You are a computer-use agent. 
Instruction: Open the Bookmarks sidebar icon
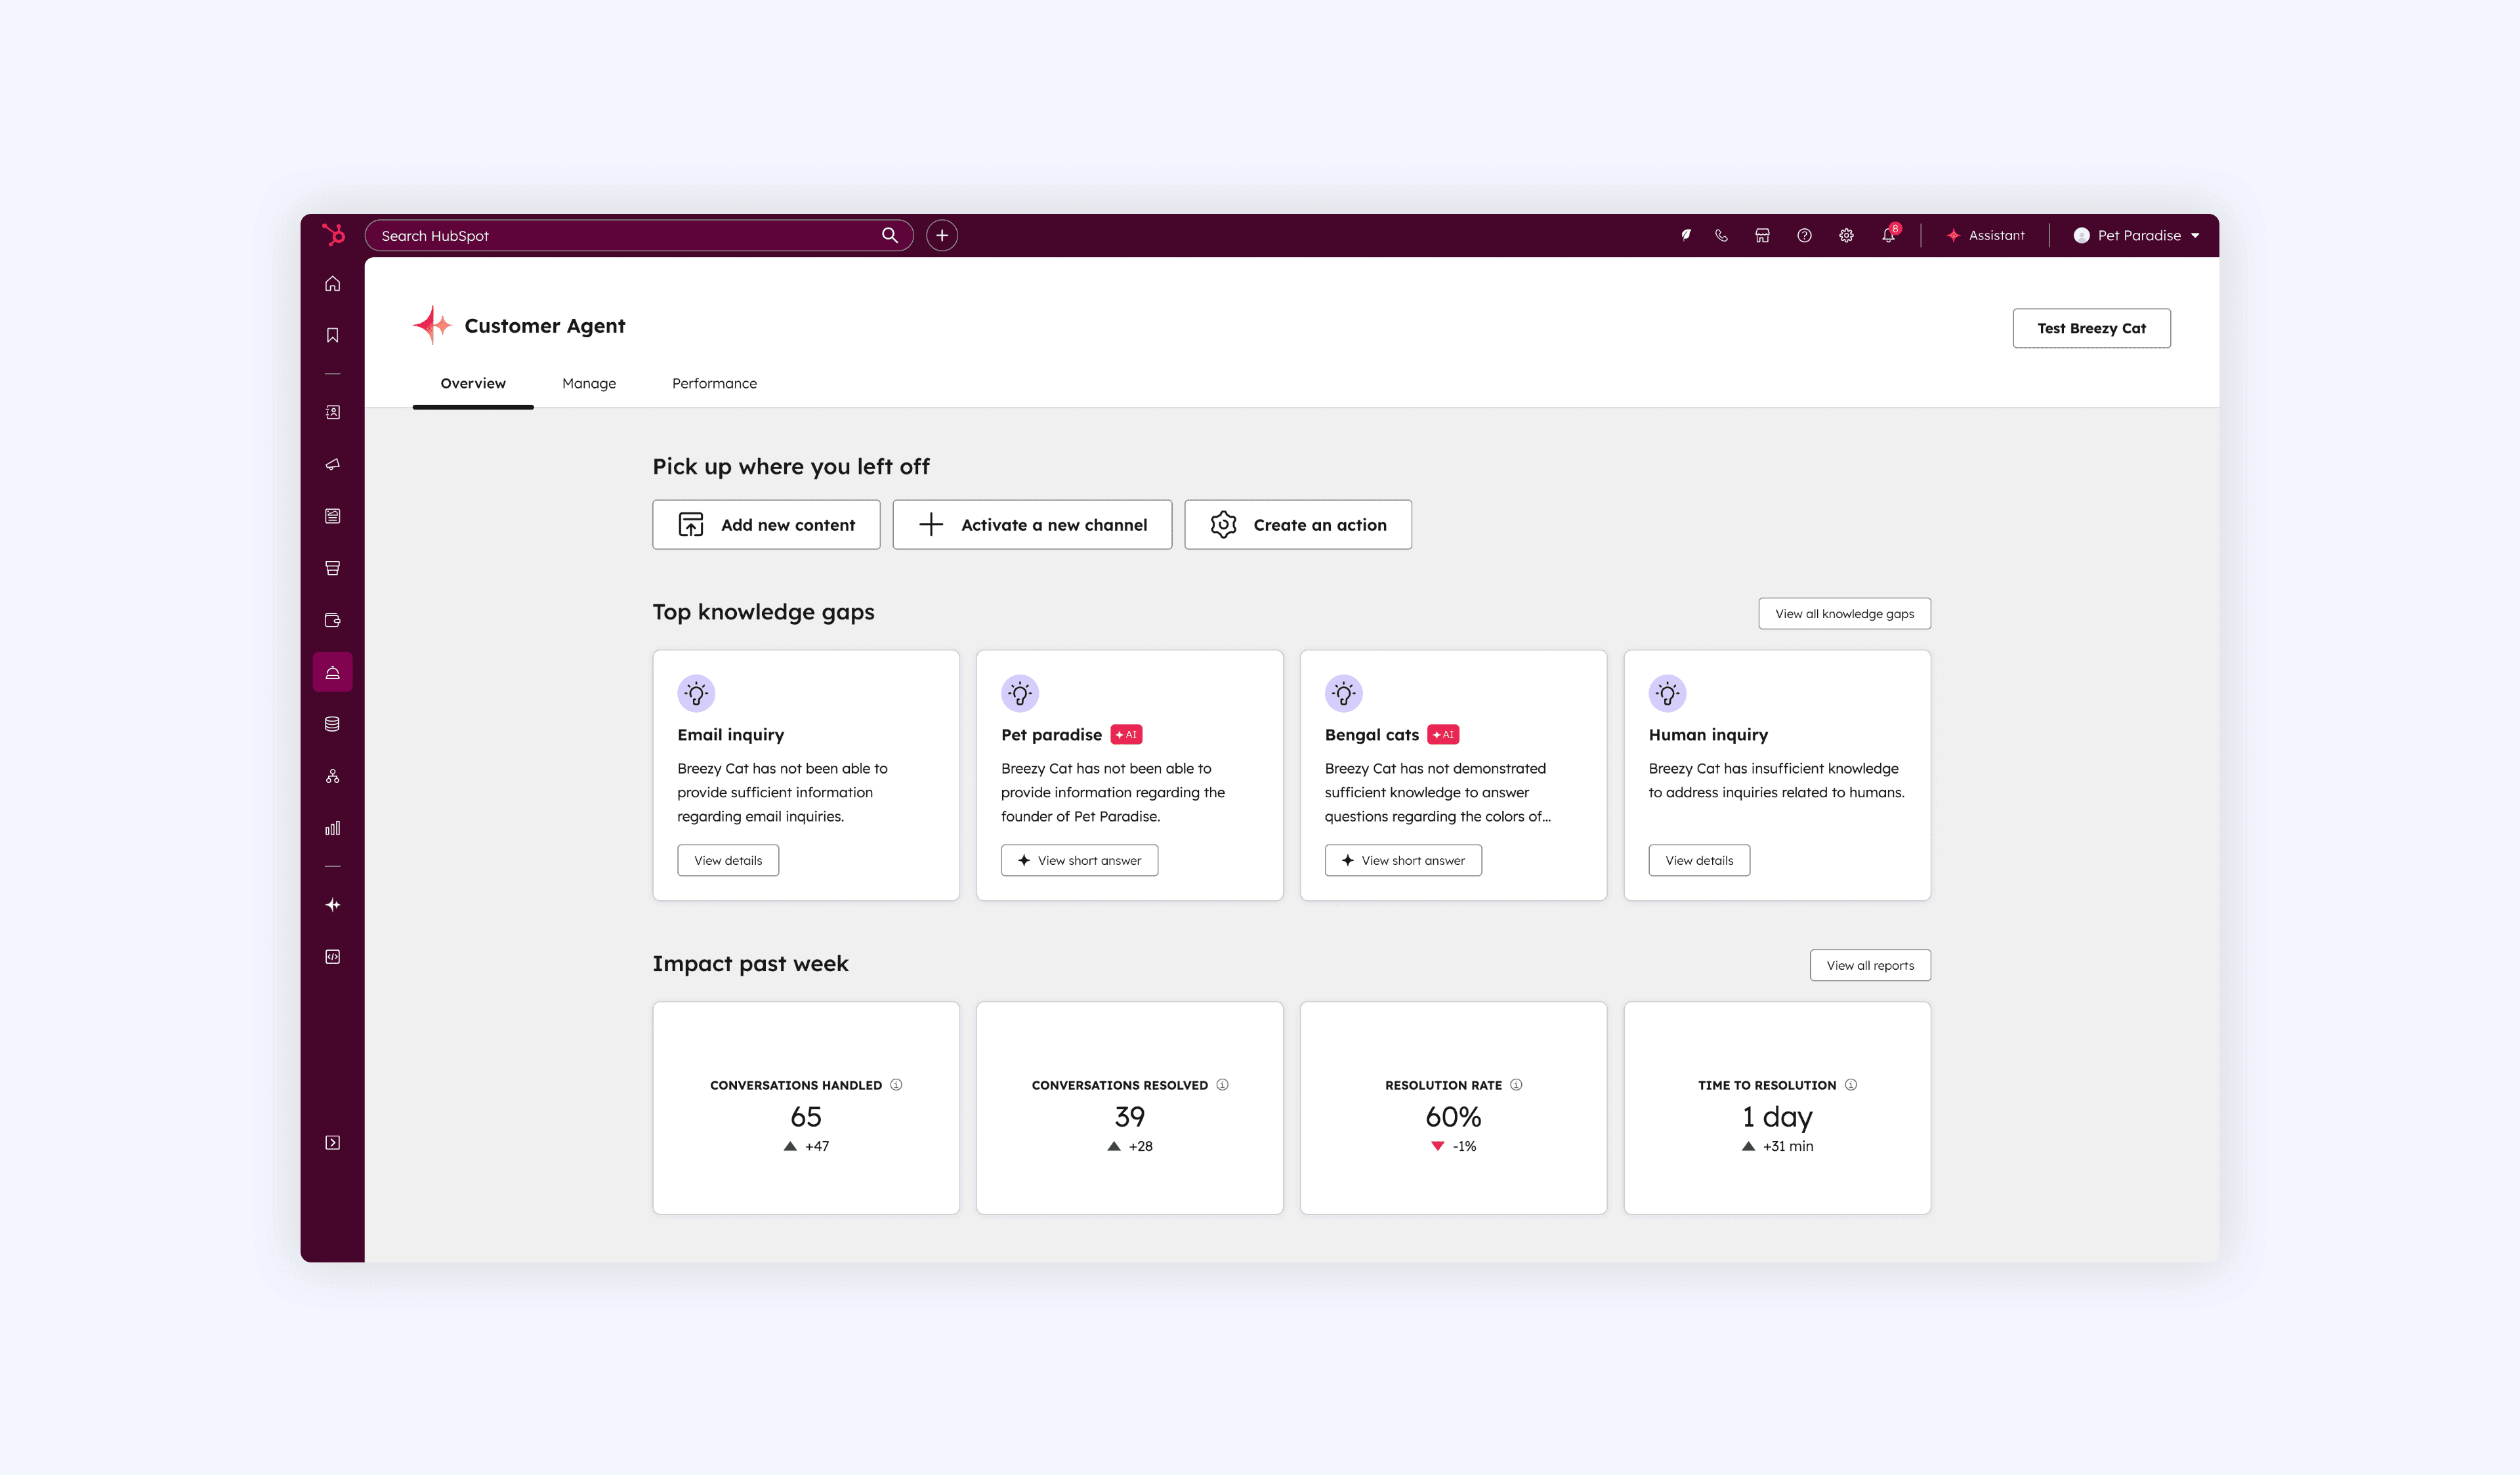click(333, 335)
